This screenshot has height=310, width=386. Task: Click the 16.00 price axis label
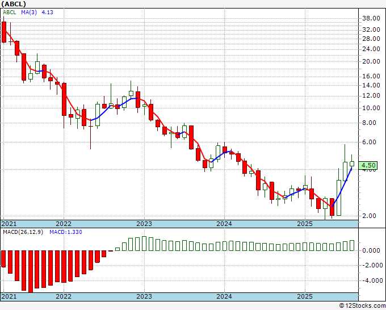(371, 76)
